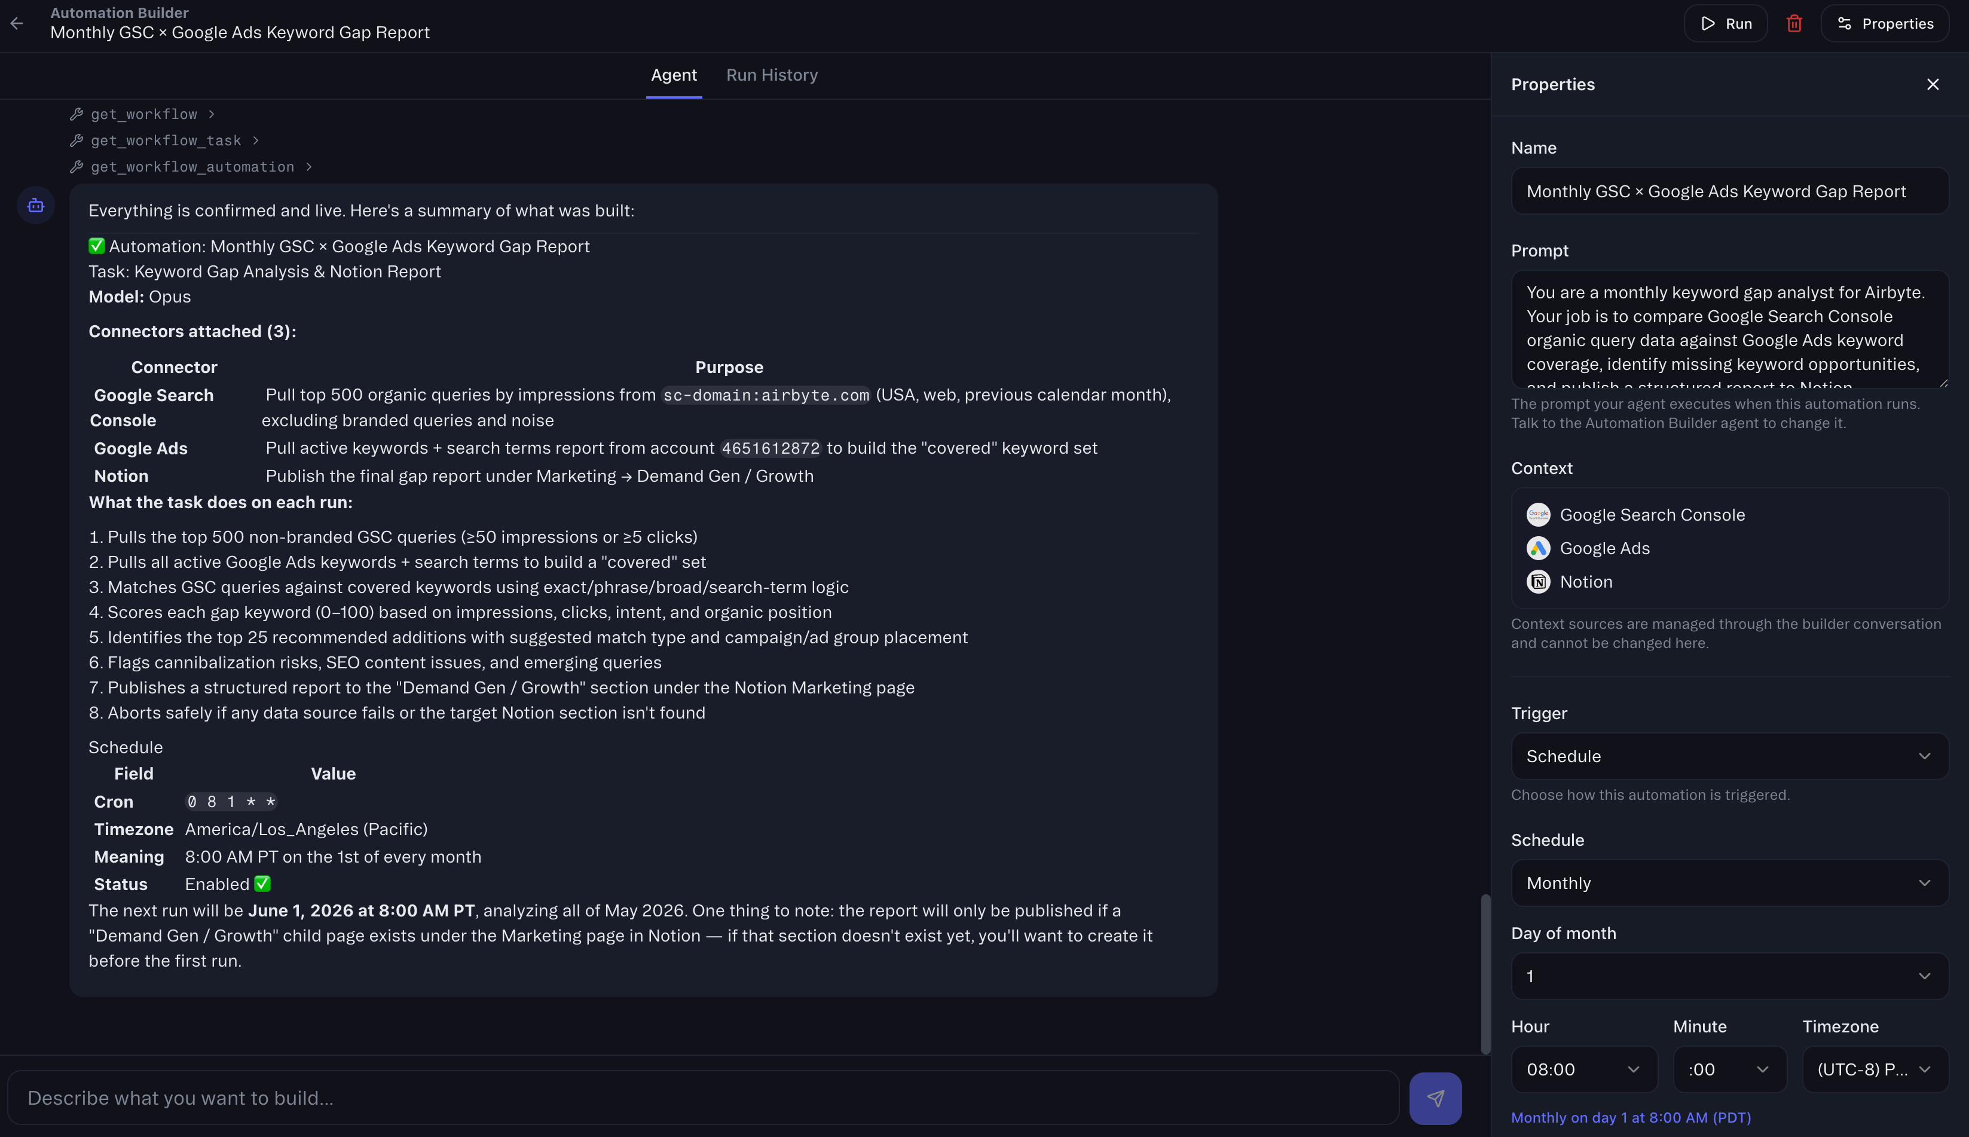Image resolution: width=1969 pixels, height=1137 pixels.
Task: Click the green checkmark before Automation
Action: [97, 246]
